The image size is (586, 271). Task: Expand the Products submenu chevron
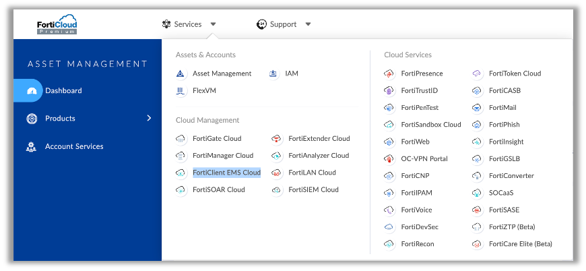coord(149,119)
